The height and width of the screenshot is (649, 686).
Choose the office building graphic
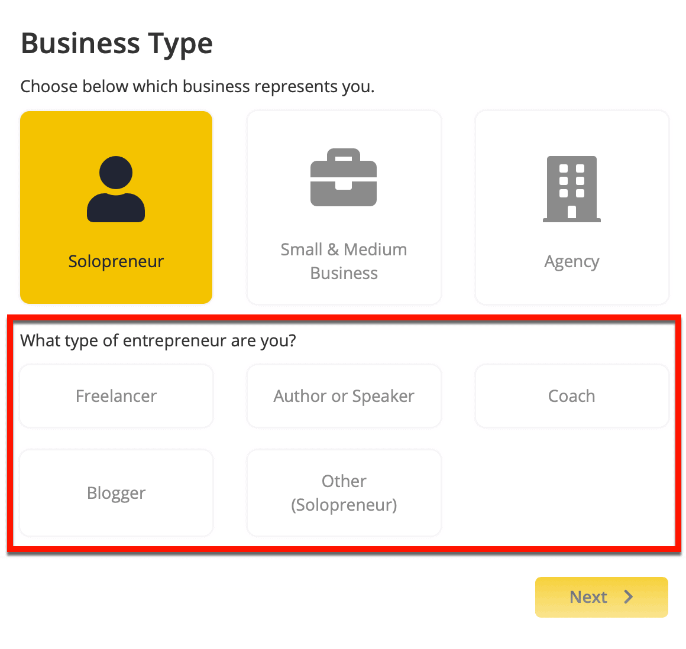coord(571,188)
